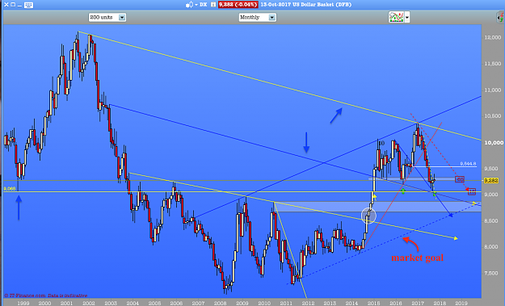Click the alert speaker icon beside DX
The width and height of the screenshot is (505, 306).
click(x=189, y=5)
